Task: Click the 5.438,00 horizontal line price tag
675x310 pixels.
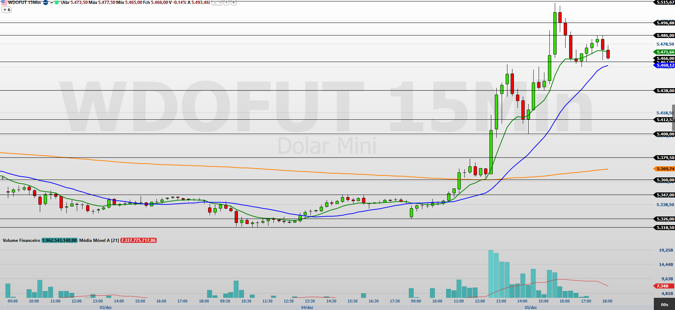Action: click(x=664, y=91)
